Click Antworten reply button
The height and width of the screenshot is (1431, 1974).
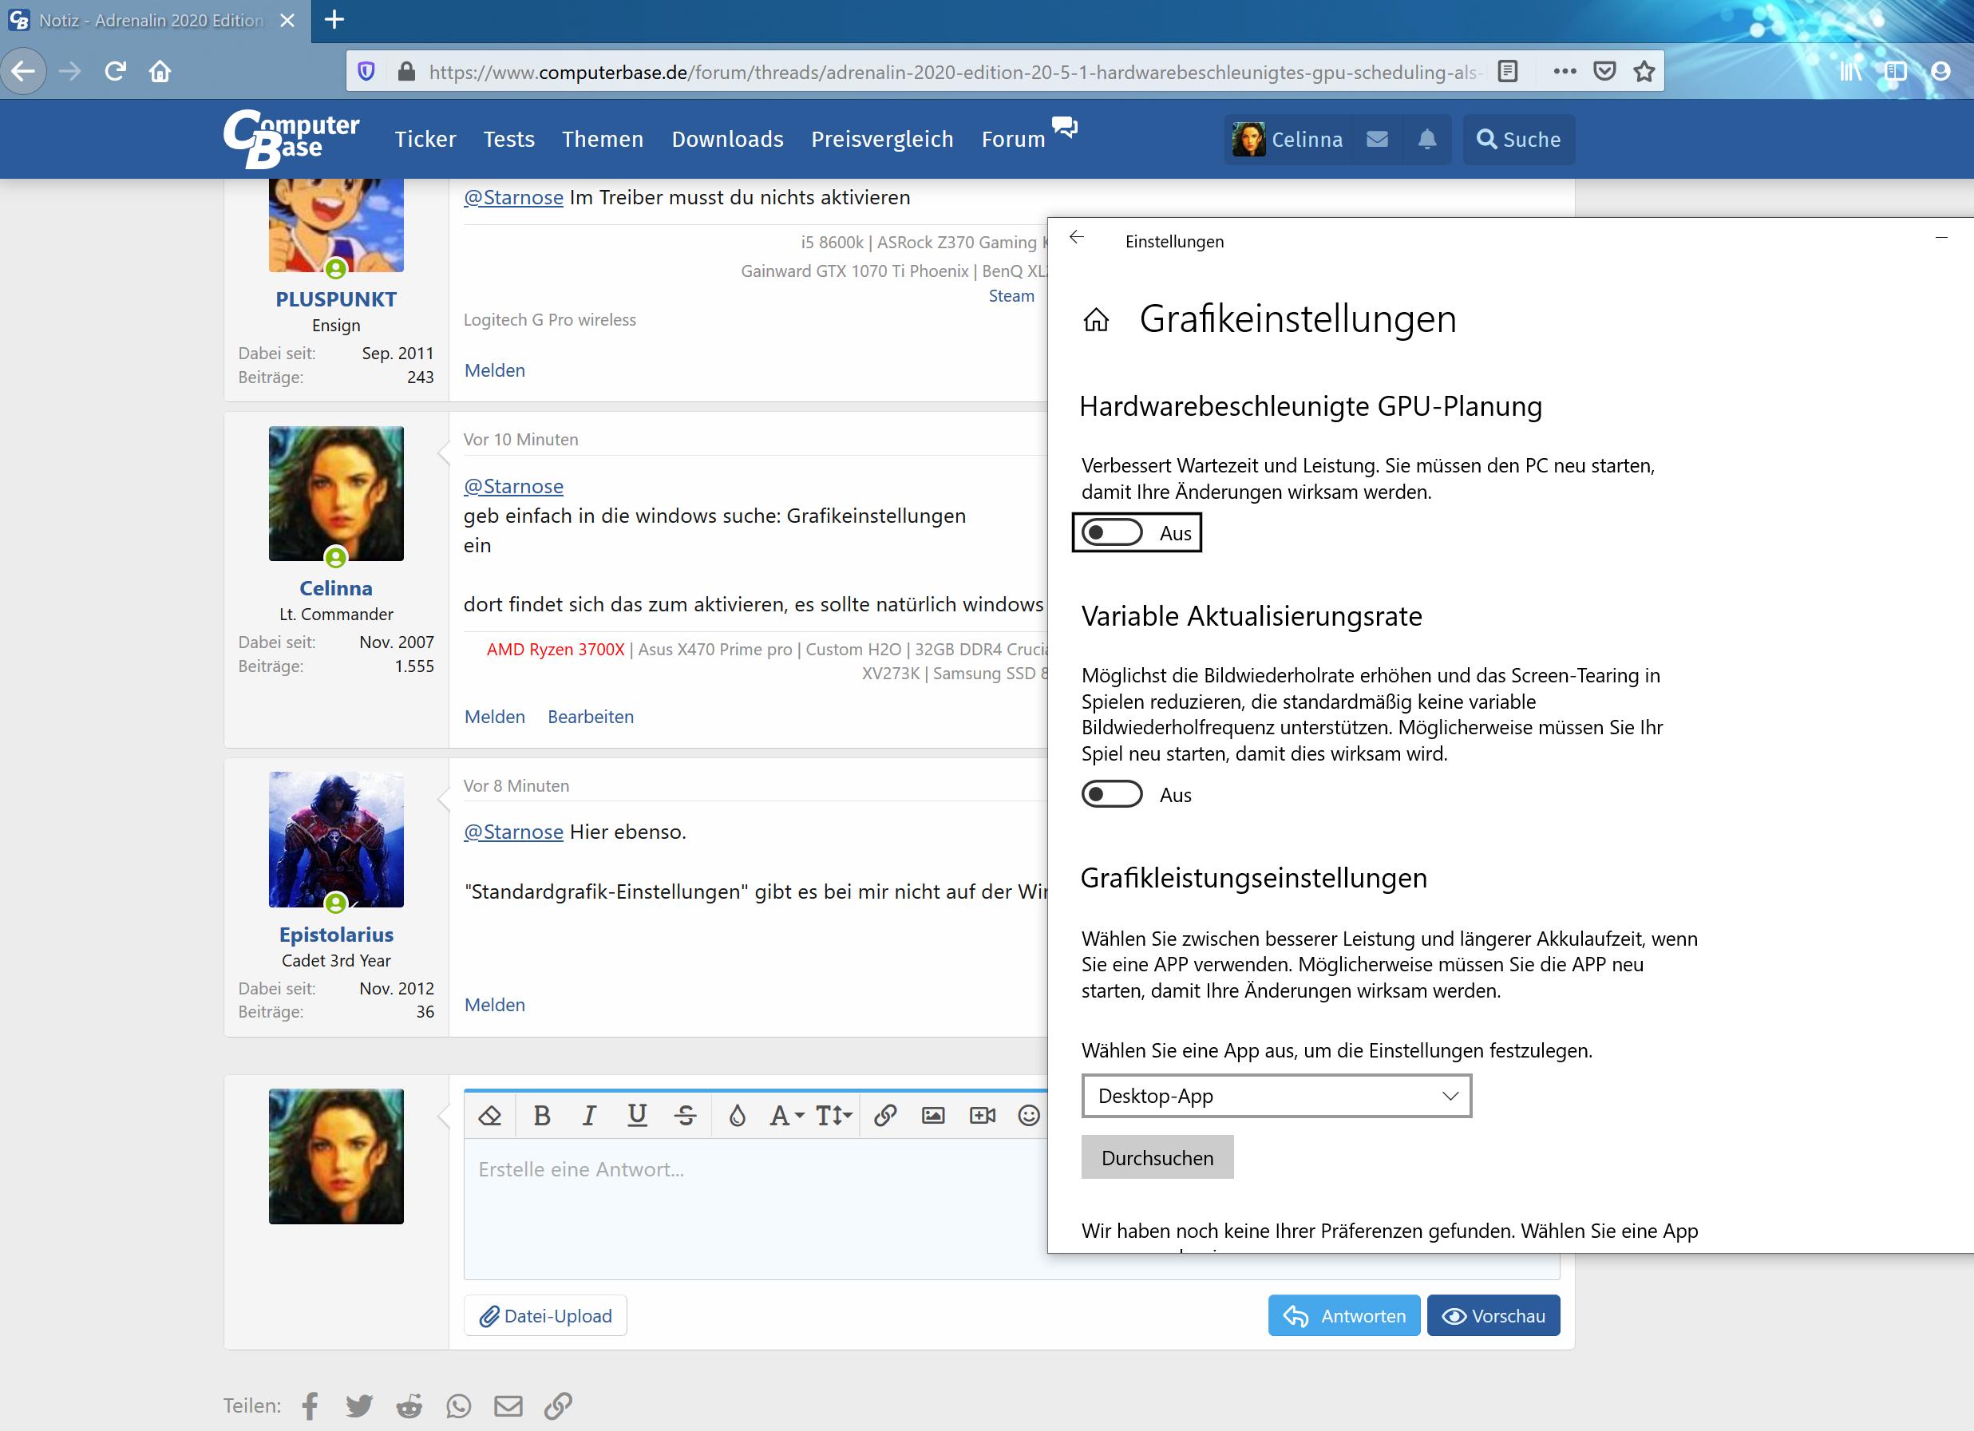click(1346, 1314)
